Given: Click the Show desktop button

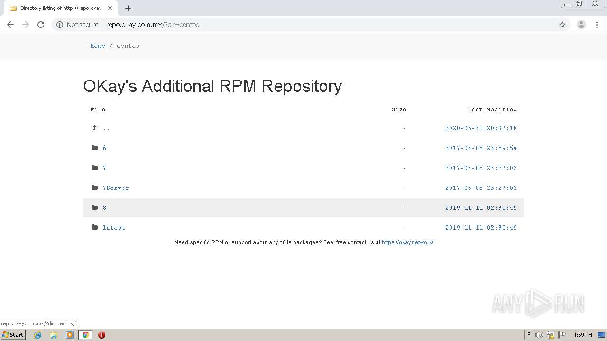Looking at the screenshot, I should tap(601, 335).
